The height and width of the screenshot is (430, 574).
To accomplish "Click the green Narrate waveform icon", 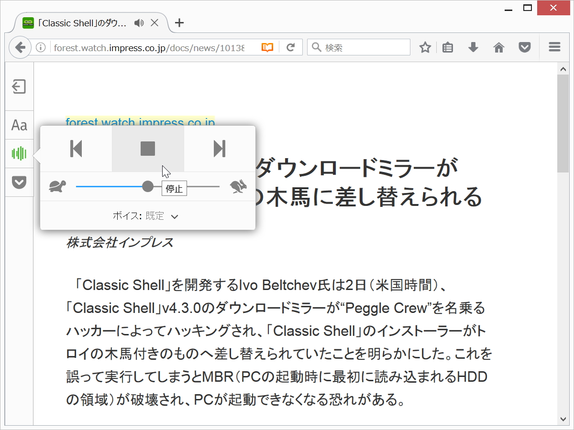I will [x=19, y=153].
